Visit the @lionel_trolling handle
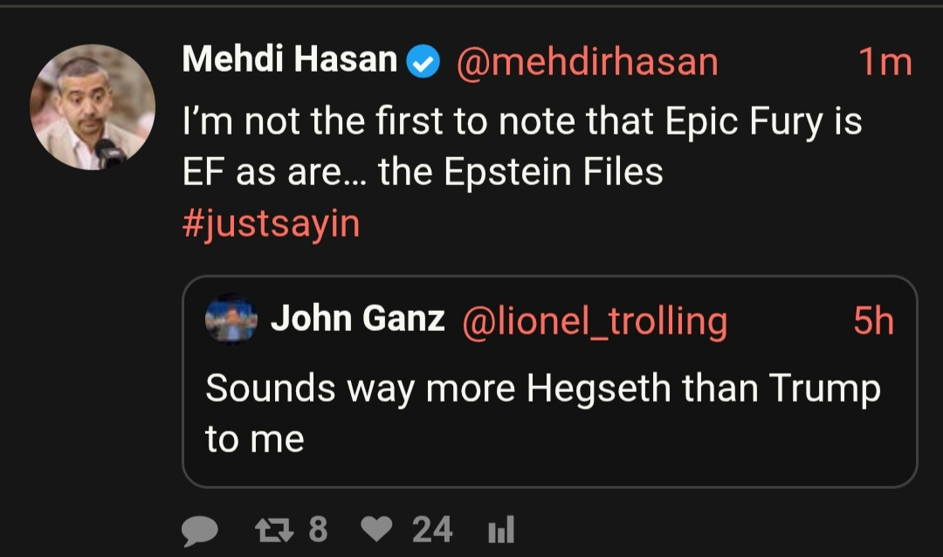The height and width of the screenshot is (557, 943). [x=593, y=321]
